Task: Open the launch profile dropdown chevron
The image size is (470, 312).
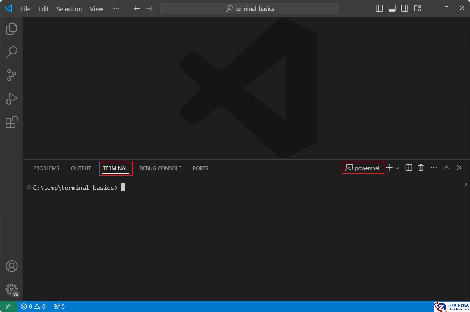Action: 397,168
